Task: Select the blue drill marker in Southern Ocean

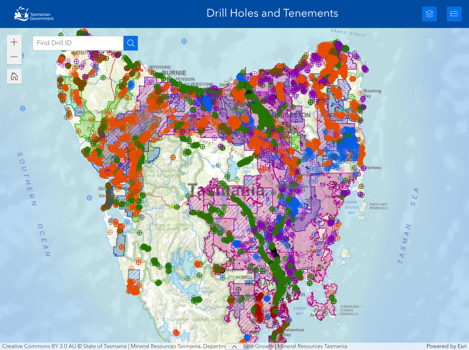Action: 23,108
